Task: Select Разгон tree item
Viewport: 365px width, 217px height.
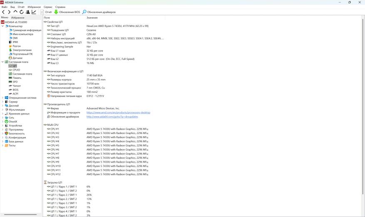Action: pos(15,46)
